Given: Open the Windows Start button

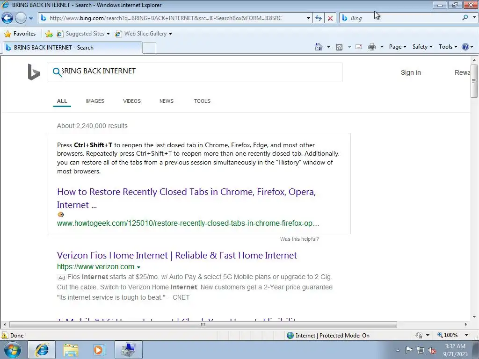Looking at the screenshot, I should click(x=13, y=350).
